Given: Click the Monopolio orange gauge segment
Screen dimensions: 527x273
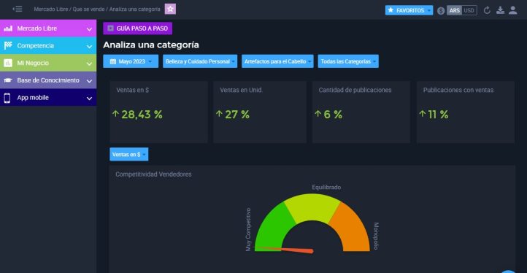Looking at the screenshot, I should click(x=353, y=229).
